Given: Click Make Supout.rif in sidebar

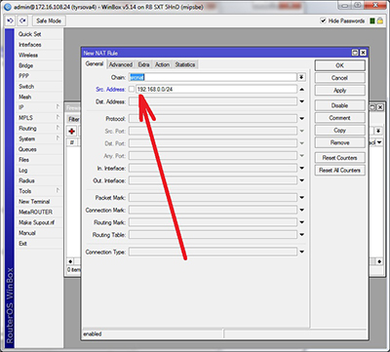Looking at the screenshot, I should (39, 222).
